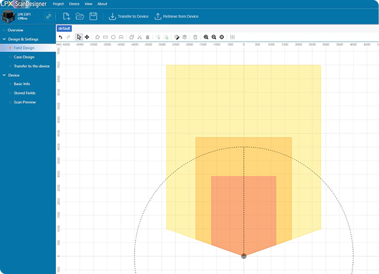This screenshot has height=274, width=379.
Task: Save project with floppy disk icon
Action: 93,16
